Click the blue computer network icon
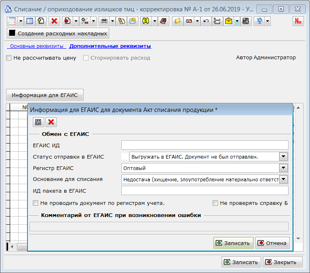Image resolution: width=310 pixels, height=273 pixels. coord(259,21)
